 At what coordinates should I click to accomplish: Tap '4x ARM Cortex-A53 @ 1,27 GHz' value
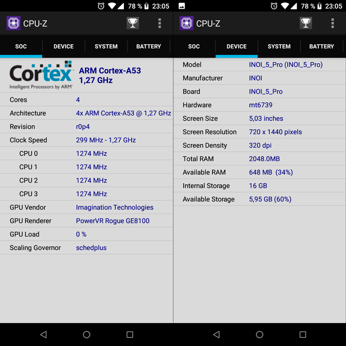point(124,113)
